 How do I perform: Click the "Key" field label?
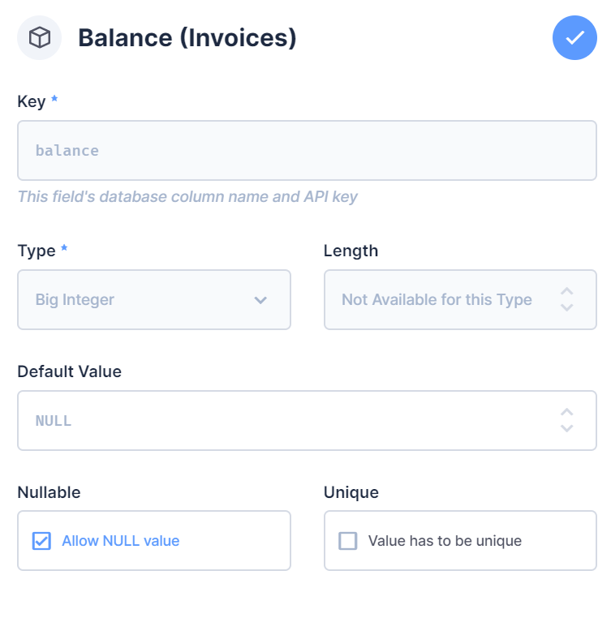point(31,101)
